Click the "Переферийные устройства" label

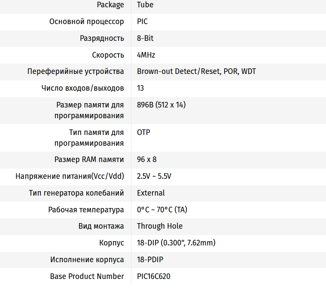(76, 71)
